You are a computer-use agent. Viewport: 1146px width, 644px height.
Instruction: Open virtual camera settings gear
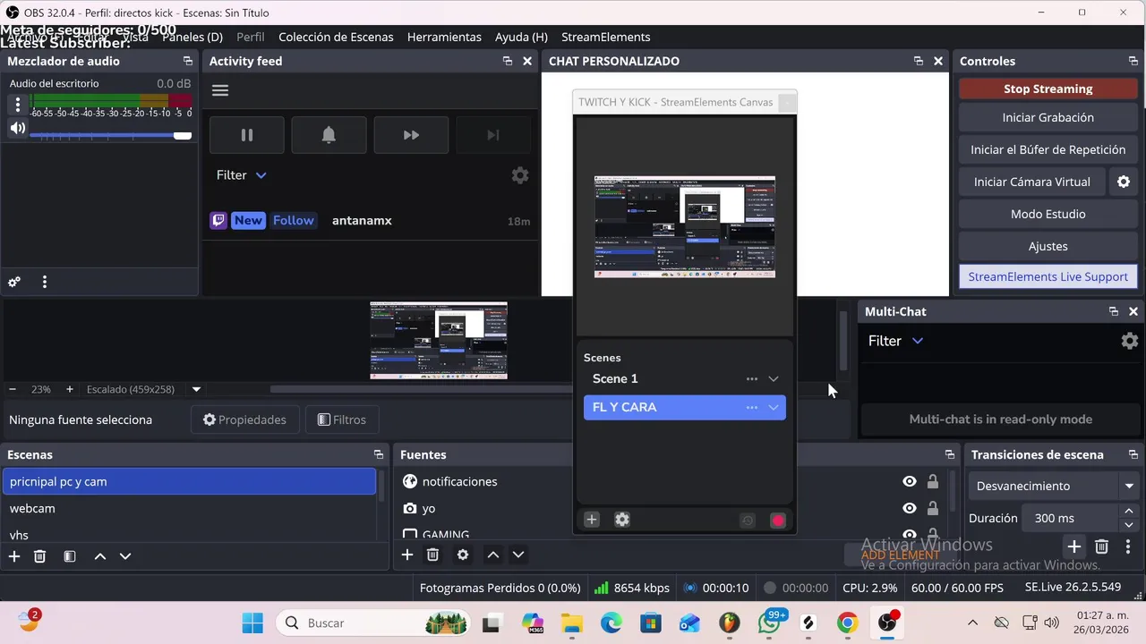(x=1124, y=182)
